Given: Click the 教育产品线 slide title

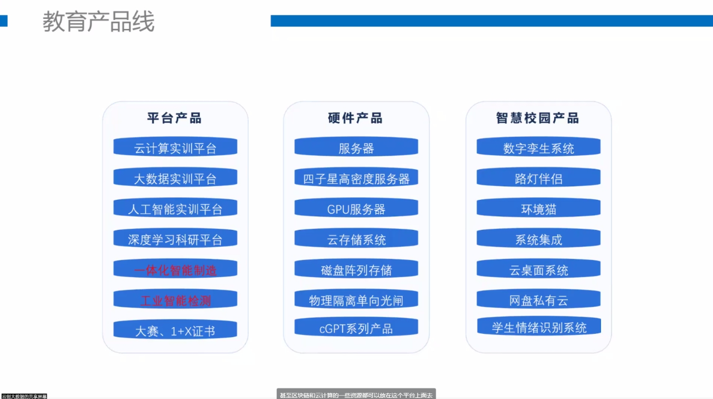Looking at the screenshot, I should (98, 22).
